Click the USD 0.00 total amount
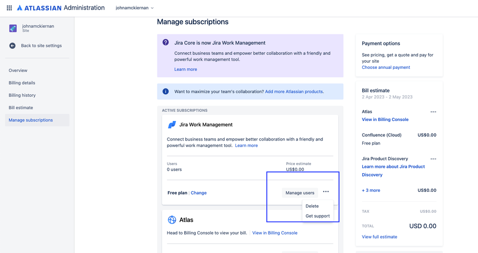Screen dimensions: 478x253 point(422,226)
